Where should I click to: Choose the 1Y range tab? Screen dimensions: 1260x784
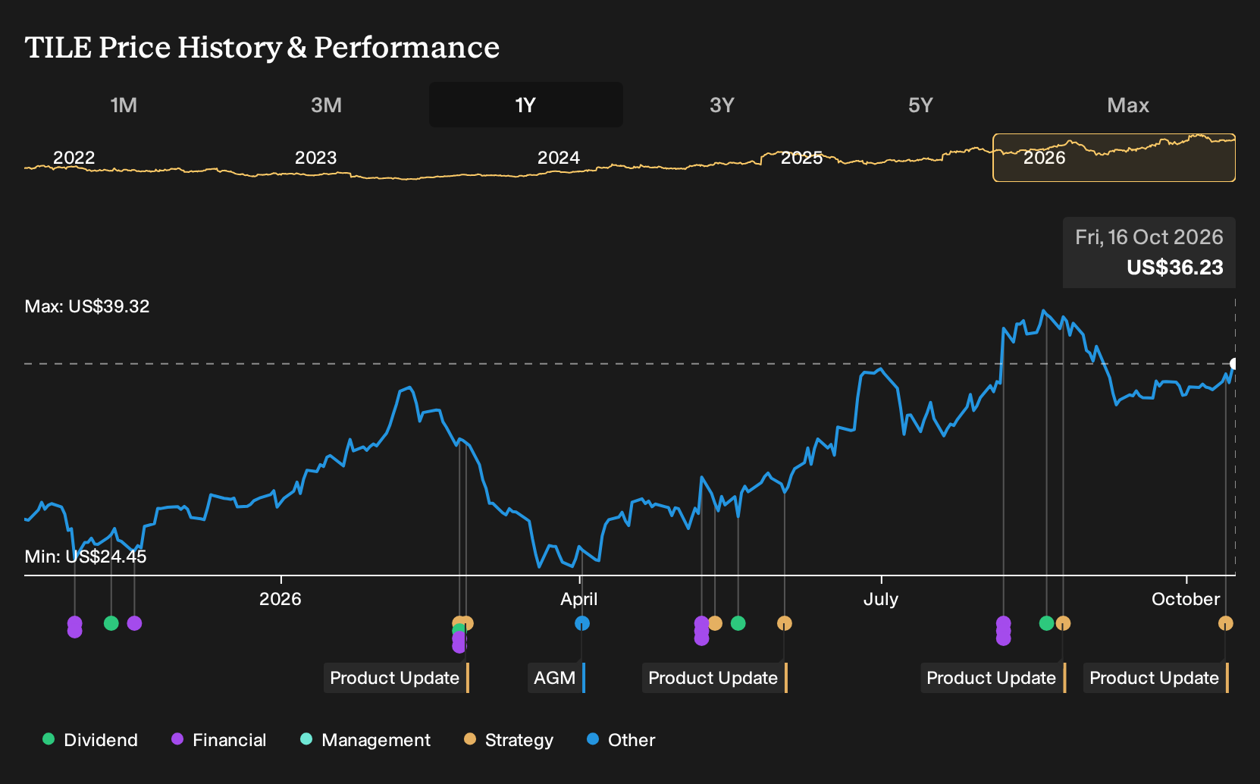525,105
